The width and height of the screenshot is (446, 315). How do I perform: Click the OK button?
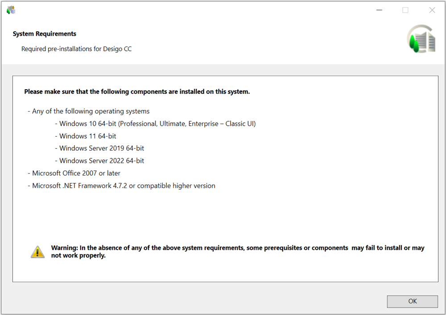click(x=412, y=301)
